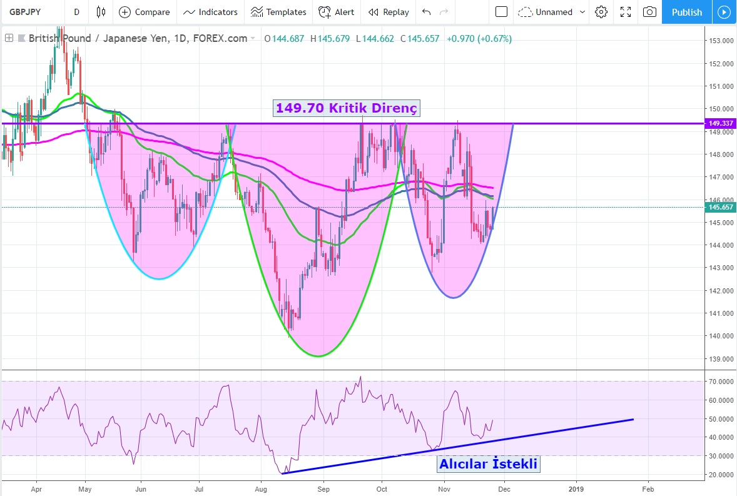Click the redo arrow icon

[444, 12]
